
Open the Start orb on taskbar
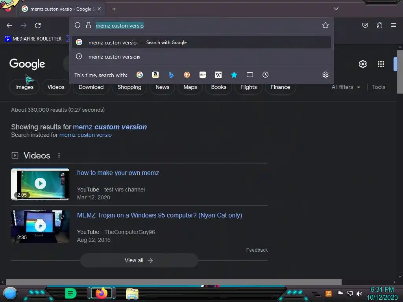pos(10,293)
